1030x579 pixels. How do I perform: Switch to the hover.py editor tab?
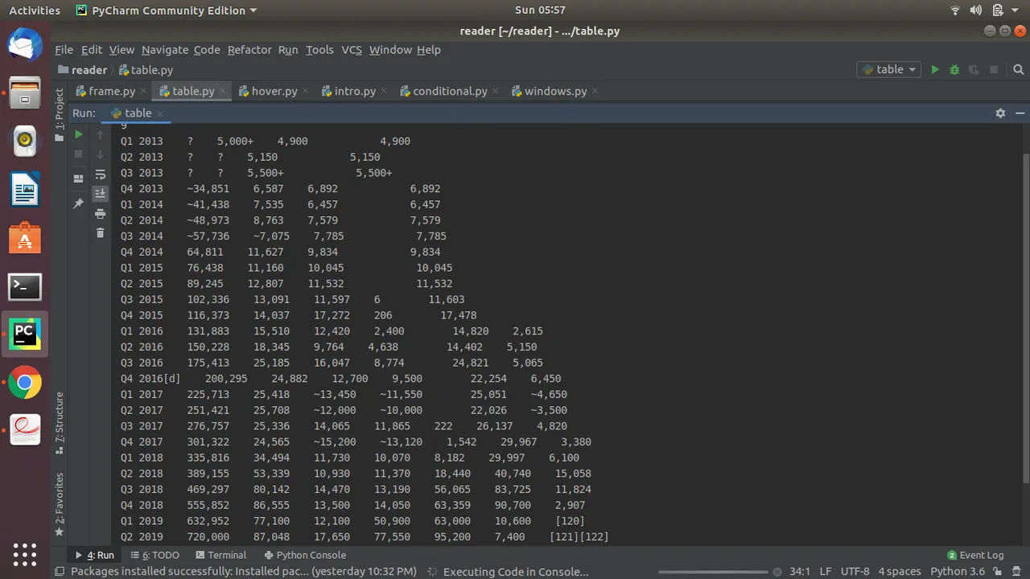[x=274, y=91]
